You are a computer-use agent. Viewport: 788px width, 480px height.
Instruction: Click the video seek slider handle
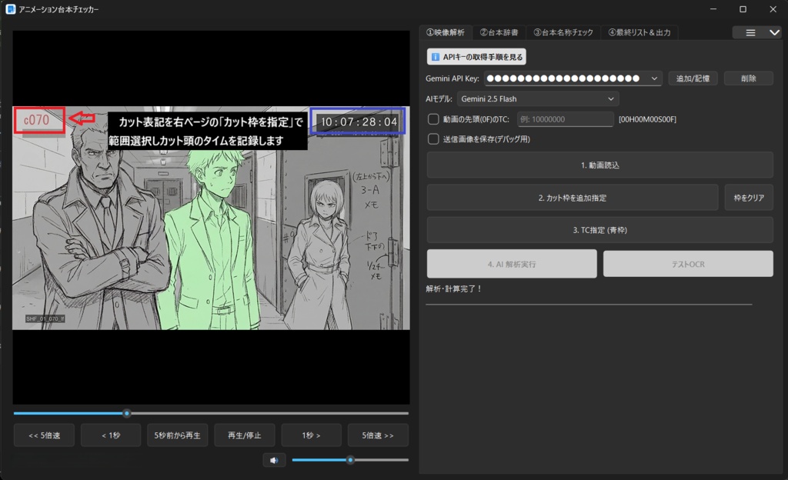[x=127, y=413]
